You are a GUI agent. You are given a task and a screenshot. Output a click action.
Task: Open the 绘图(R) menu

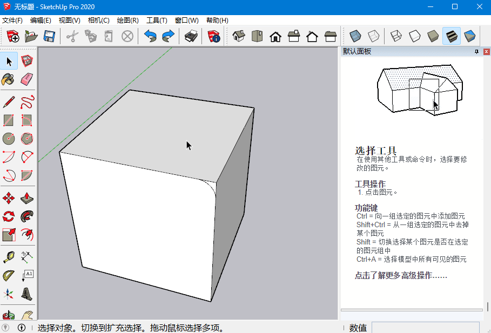[127, 21]
